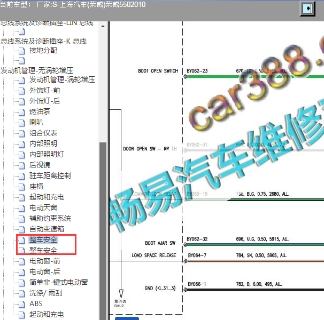
Task: Open the 内部照明 diagram entry
Action: pos(43,143)
